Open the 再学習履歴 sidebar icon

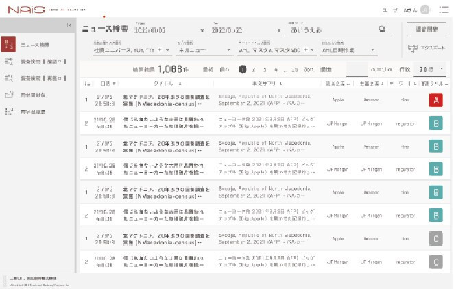click(x=9, y=111)
